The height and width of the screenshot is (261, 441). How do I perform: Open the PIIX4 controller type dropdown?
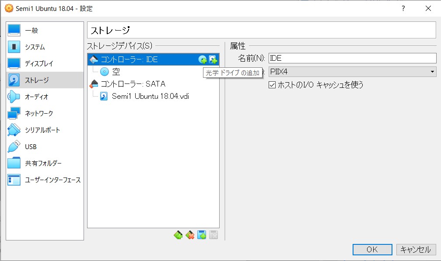[x=352, y=72]
